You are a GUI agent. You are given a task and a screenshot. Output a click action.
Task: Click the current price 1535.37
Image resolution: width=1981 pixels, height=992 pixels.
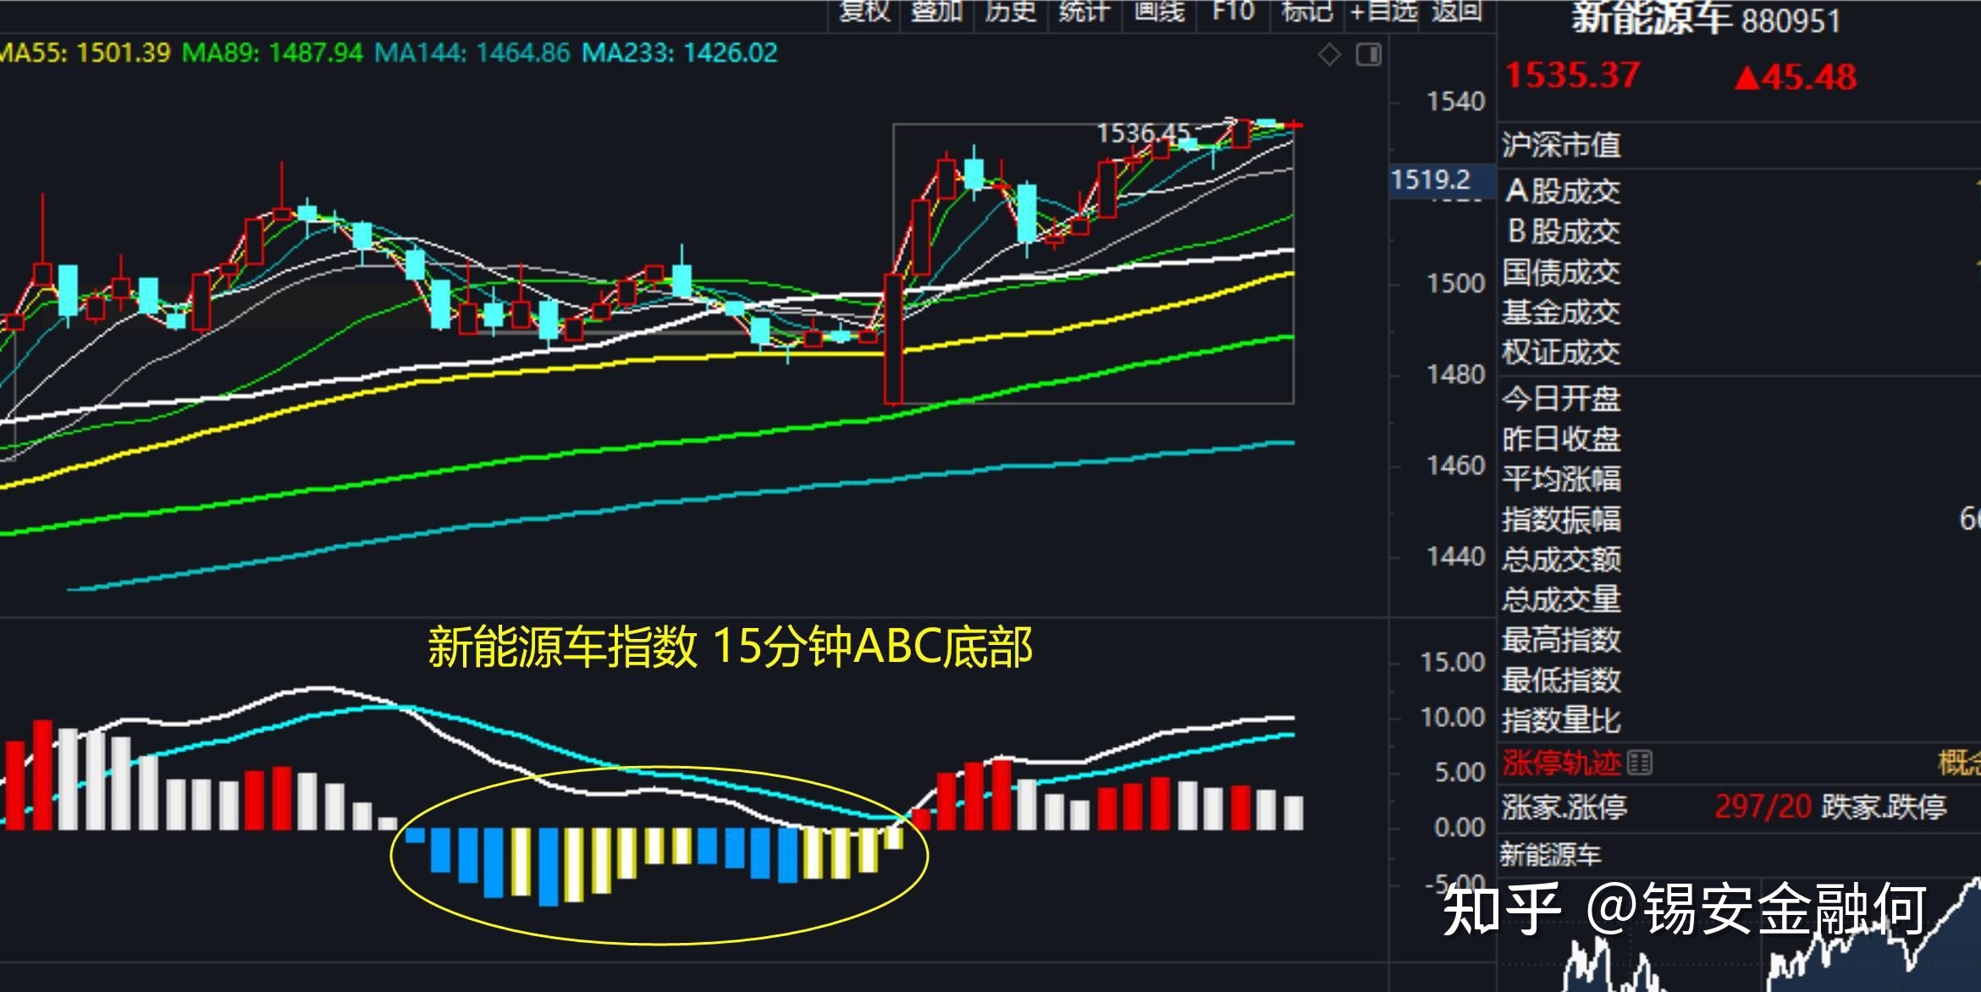1572,75
